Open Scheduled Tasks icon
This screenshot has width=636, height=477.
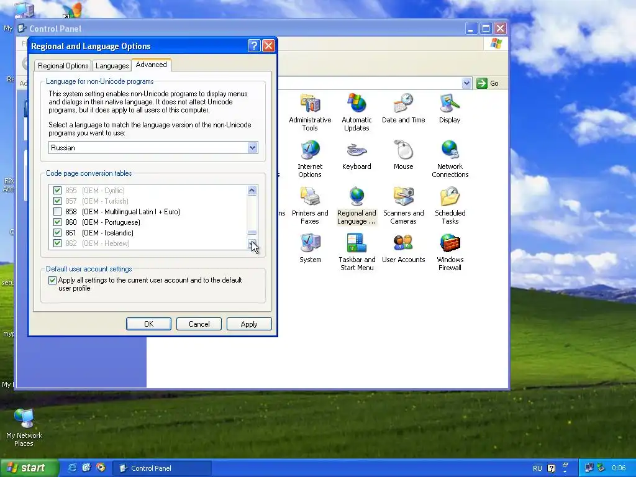tap(450, 196)
